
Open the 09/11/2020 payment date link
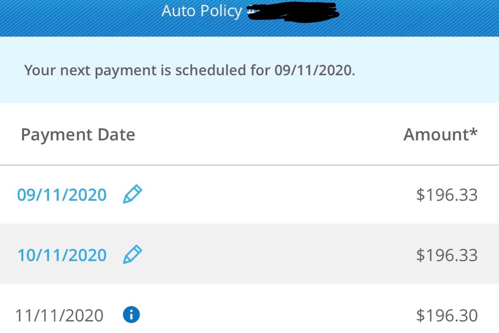[x=62, y=195]
